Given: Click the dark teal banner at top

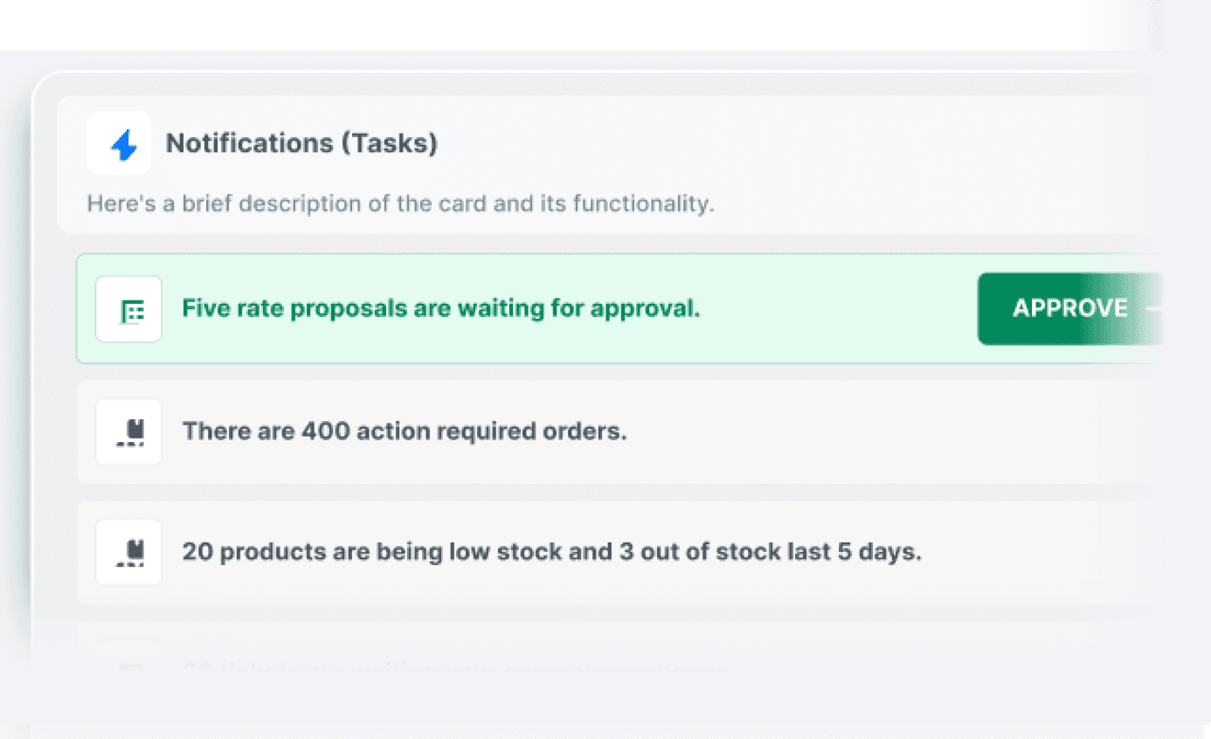Looking at the screenshot, I should click(x=542, y=24).
